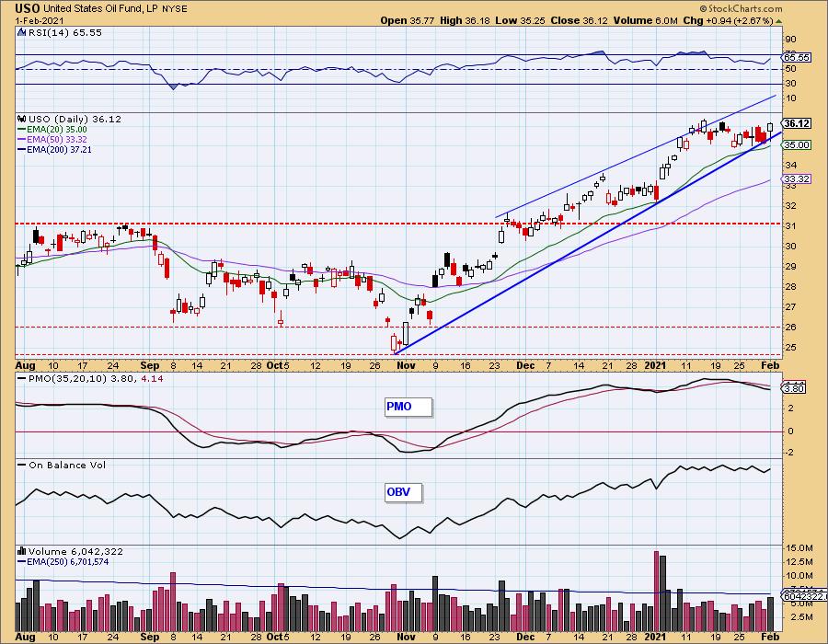Click the 28 price level on the right axis
Image resolution: width=828 pixels, height=644 pixels.
(791, 287)
